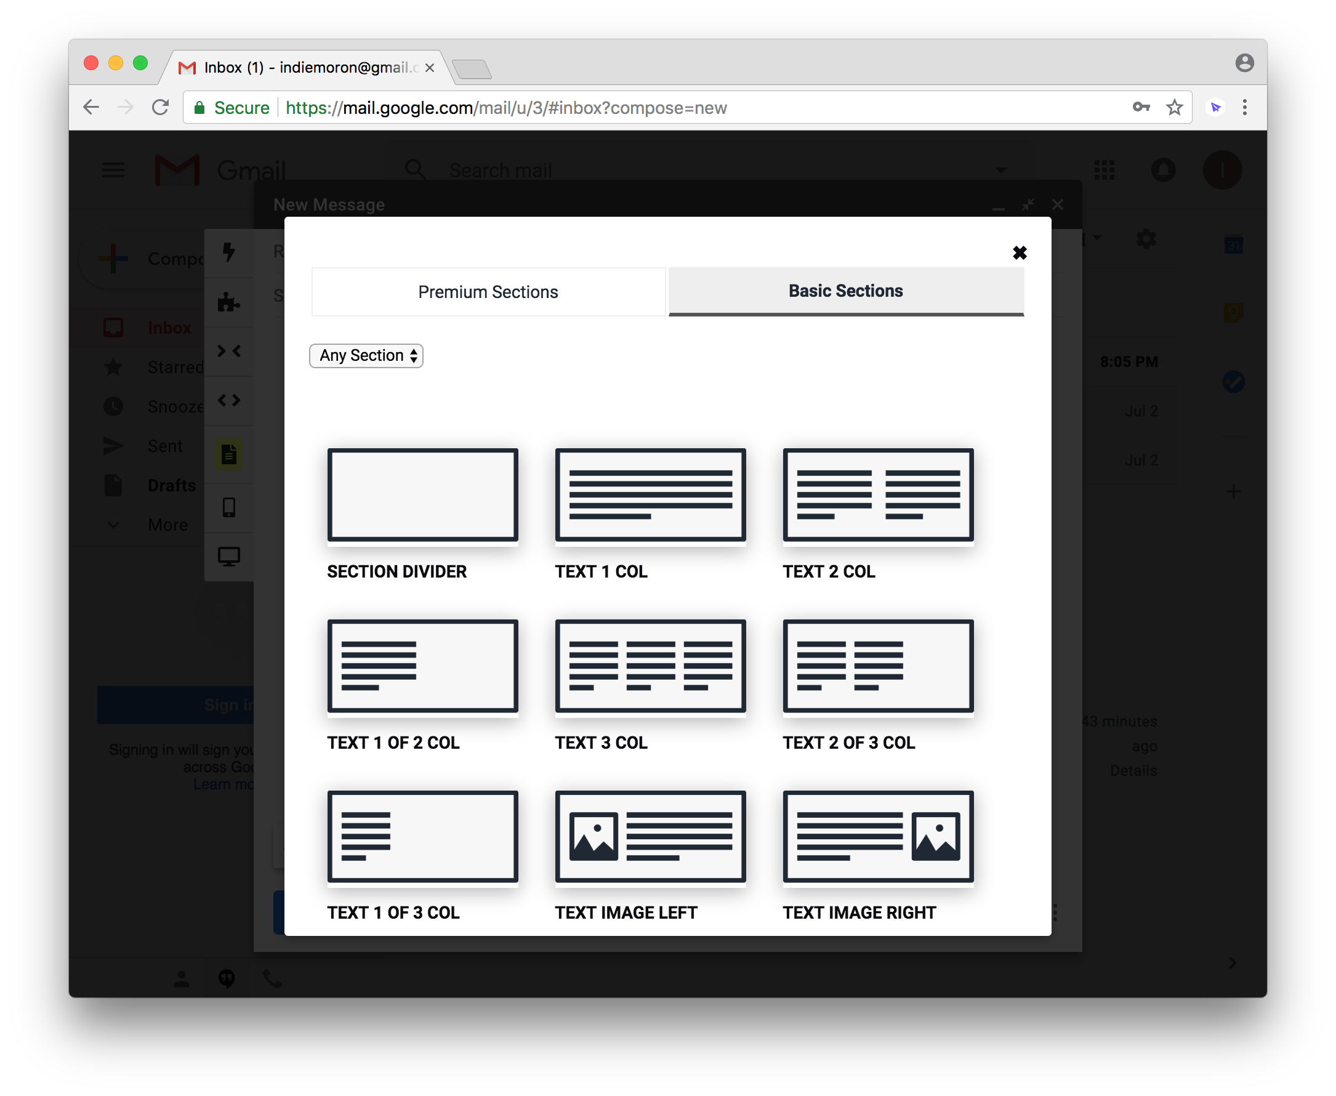Choose the Text Image Right layout
This screenshot has width=1336, height=1096.
point(877,837)
